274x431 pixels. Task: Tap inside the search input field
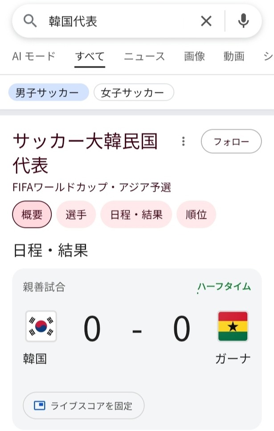click(111, 21)
